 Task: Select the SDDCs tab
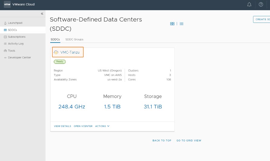[55, 39]
